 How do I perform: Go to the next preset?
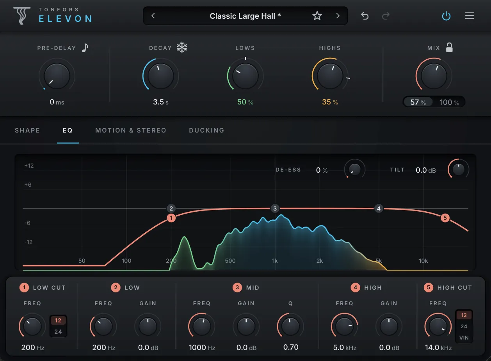click(338, 16)
